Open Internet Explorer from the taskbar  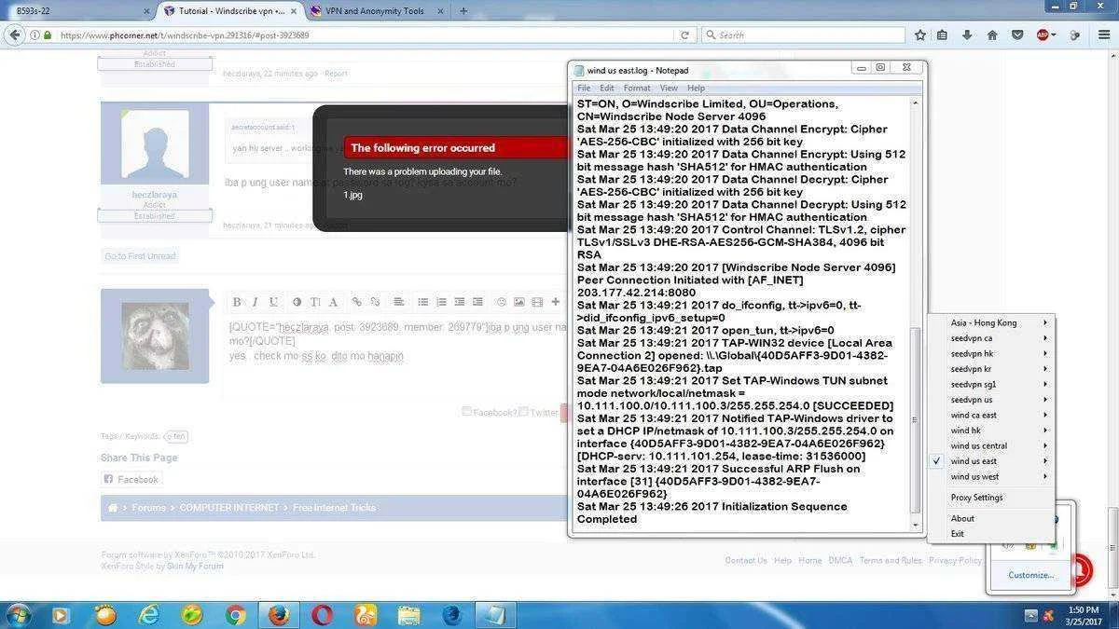pyautogui.click(x=149, y=615)
